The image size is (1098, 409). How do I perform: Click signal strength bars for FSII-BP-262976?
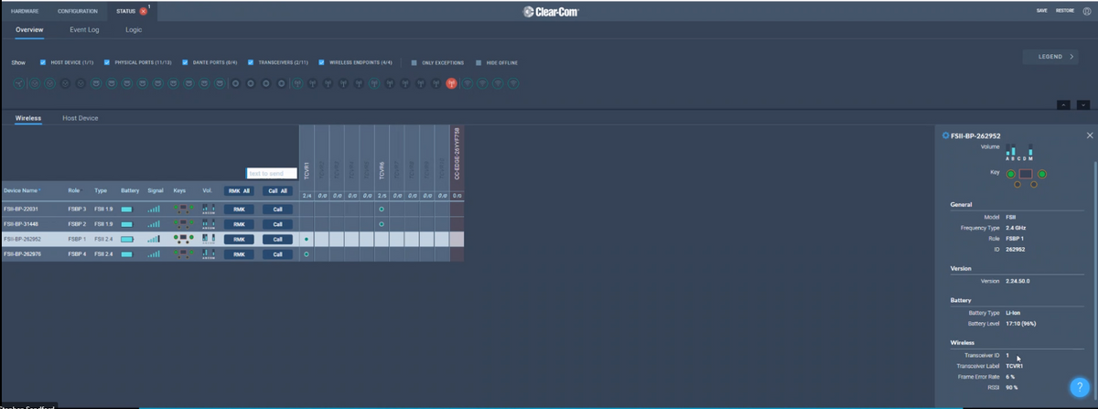click(154, 253)
